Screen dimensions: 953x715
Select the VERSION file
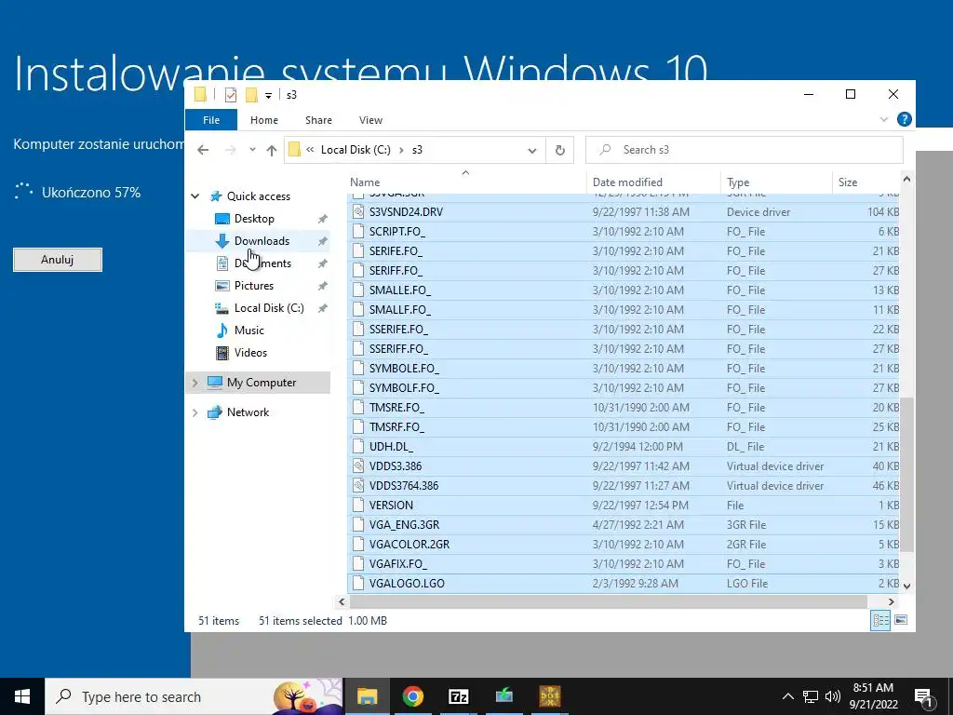pyautogui.click(x=391, y=506)
